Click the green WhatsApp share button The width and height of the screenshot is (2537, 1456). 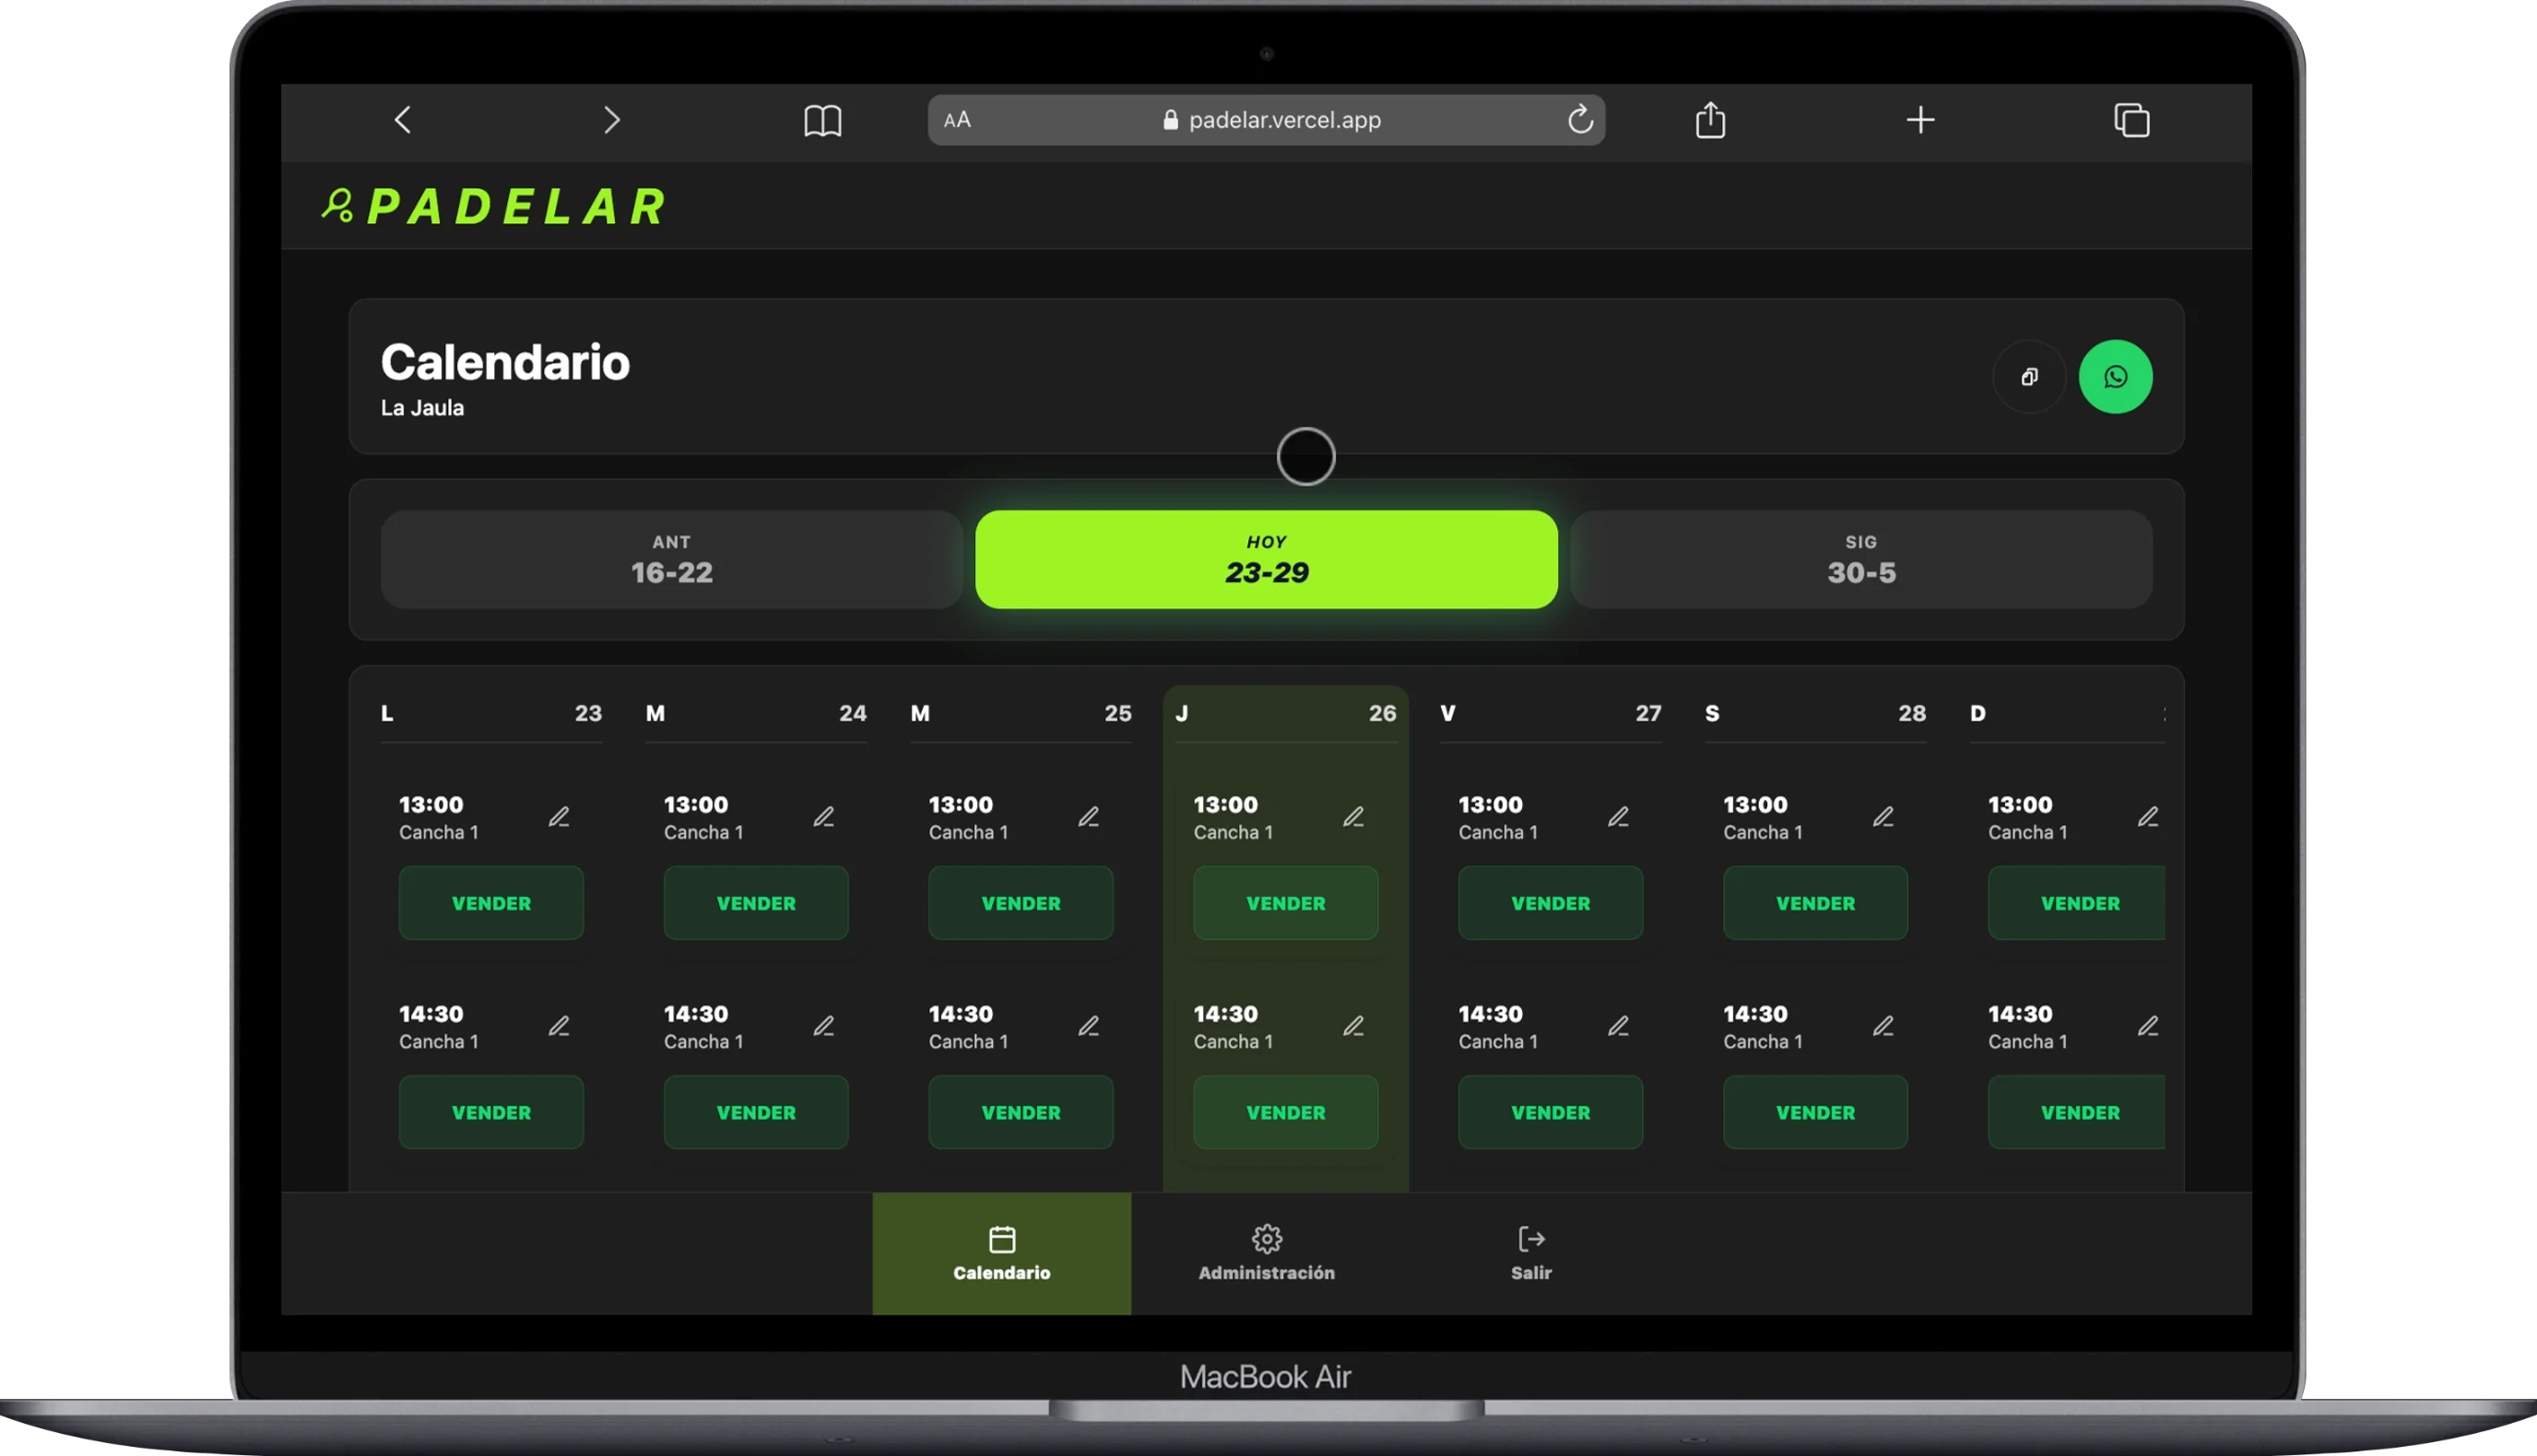[x=2115, y=377]
